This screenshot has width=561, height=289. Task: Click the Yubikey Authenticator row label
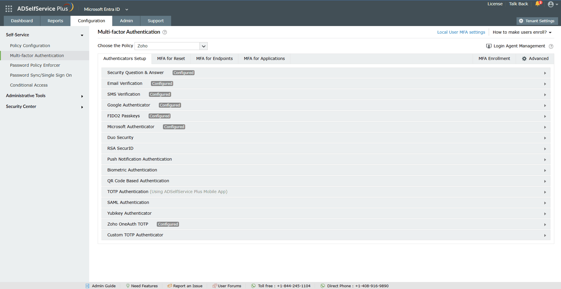tap(129, 213)
